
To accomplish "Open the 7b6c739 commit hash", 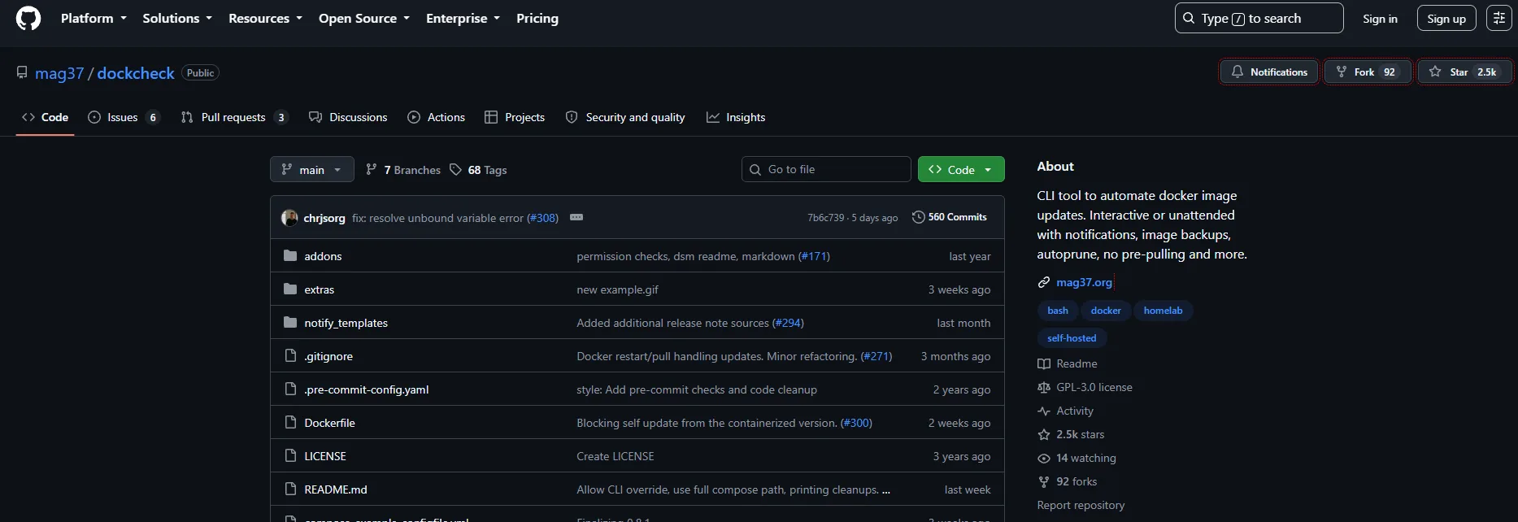I will tap(825, 217).
